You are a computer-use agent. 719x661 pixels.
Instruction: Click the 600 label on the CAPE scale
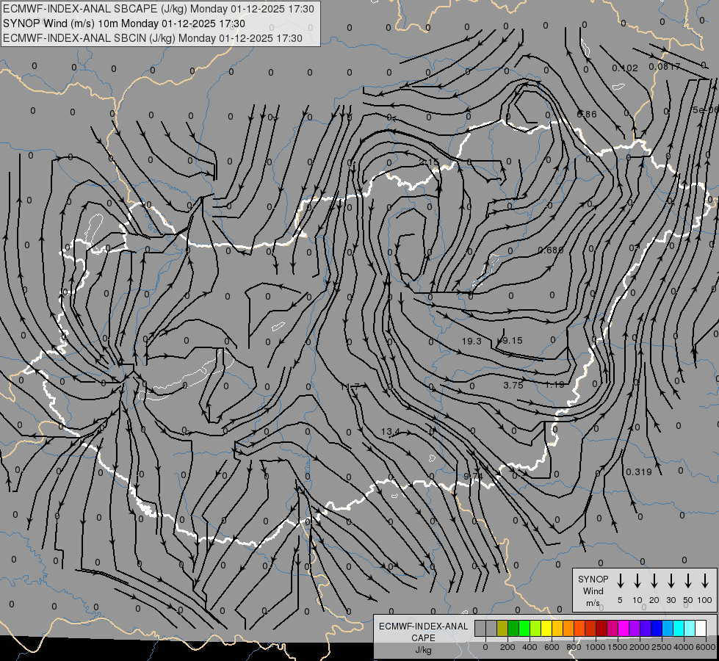[x=552, y=647]
